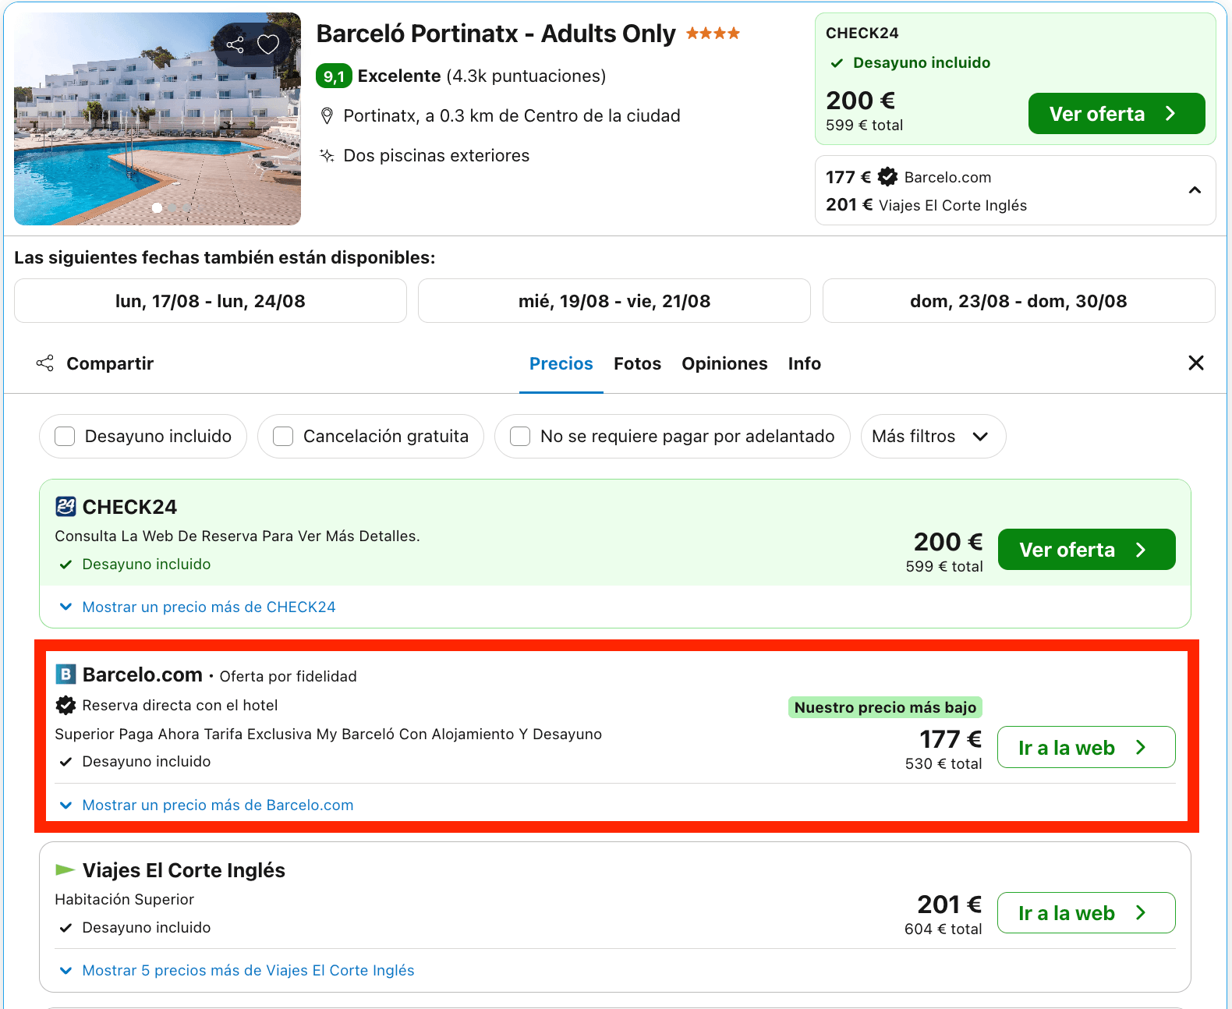Screen dimensions: 1232x1009
Task: Click the 604 € total price text
Action: click(943, 929)
